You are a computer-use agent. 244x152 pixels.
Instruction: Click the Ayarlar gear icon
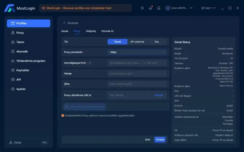(13, 89)
